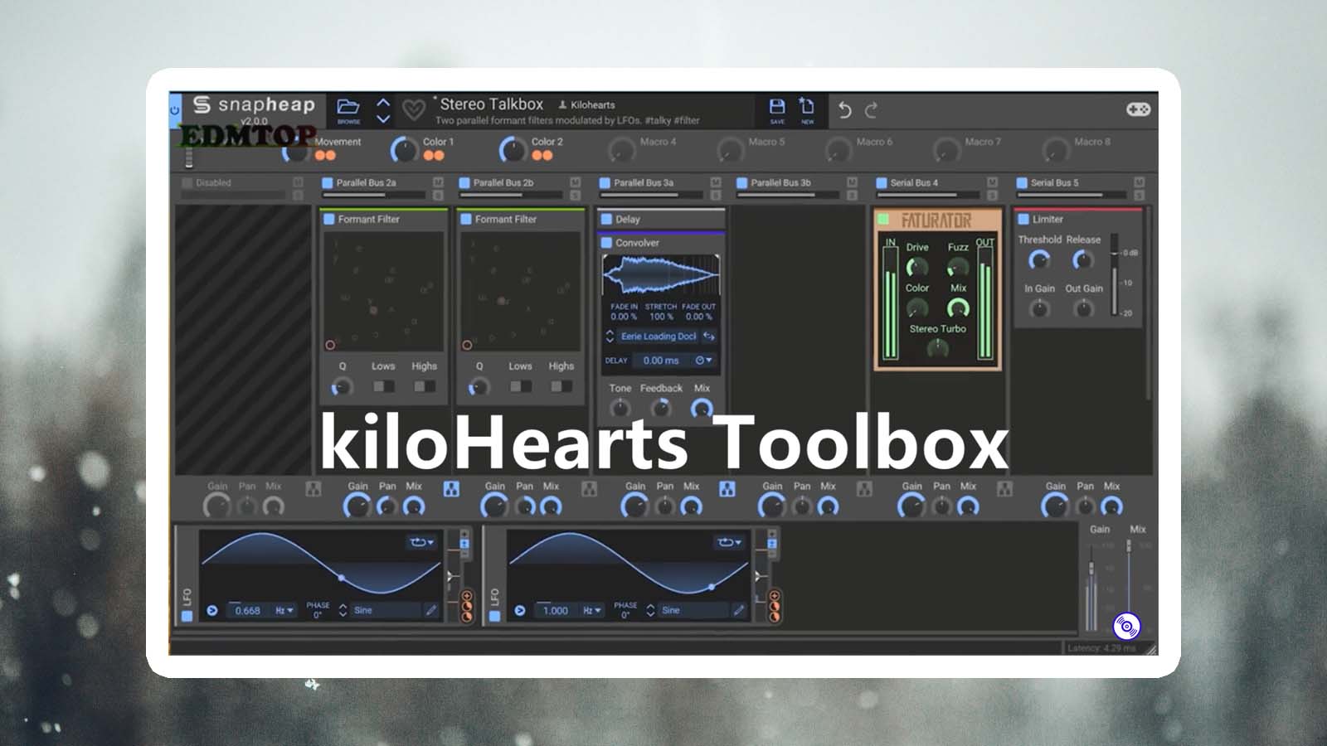Image resolution: width=1327 pixels, height=746 pixels.
Task: Toggle the Serial Bus 4 enable square
Action: pyautogui.click(x=882, y=182)
